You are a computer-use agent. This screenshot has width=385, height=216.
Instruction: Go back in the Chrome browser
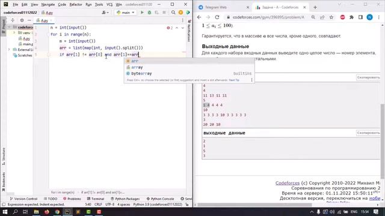[x=199, y=17]
